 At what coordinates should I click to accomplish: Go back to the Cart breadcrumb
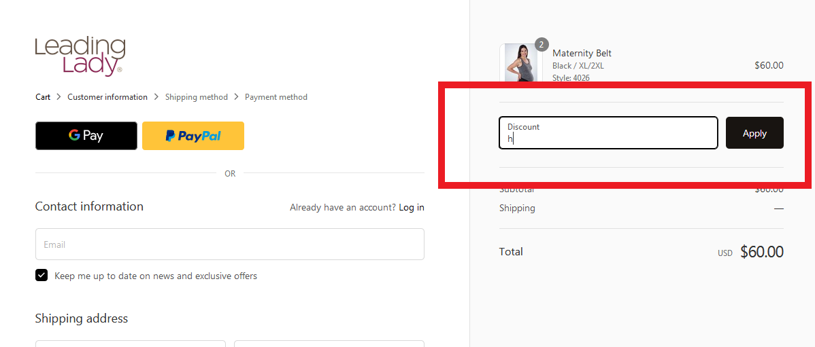(x=43, y=97)
